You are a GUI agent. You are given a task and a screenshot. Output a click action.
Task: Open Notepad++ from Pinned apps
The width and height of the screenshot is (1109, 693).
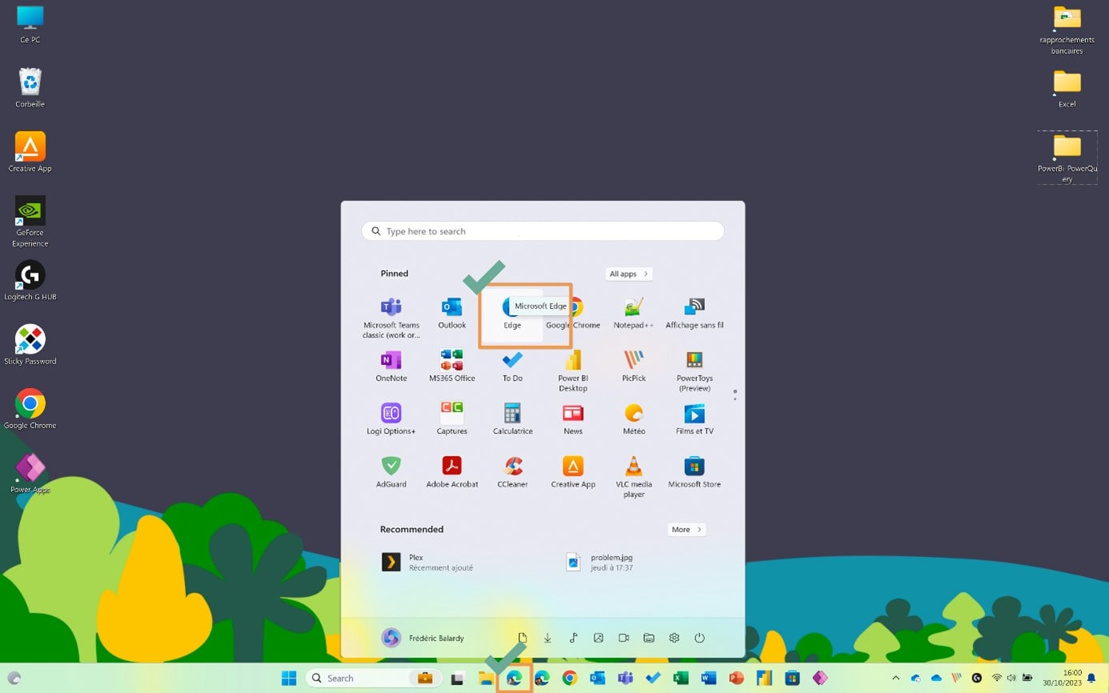coord(634,312)
